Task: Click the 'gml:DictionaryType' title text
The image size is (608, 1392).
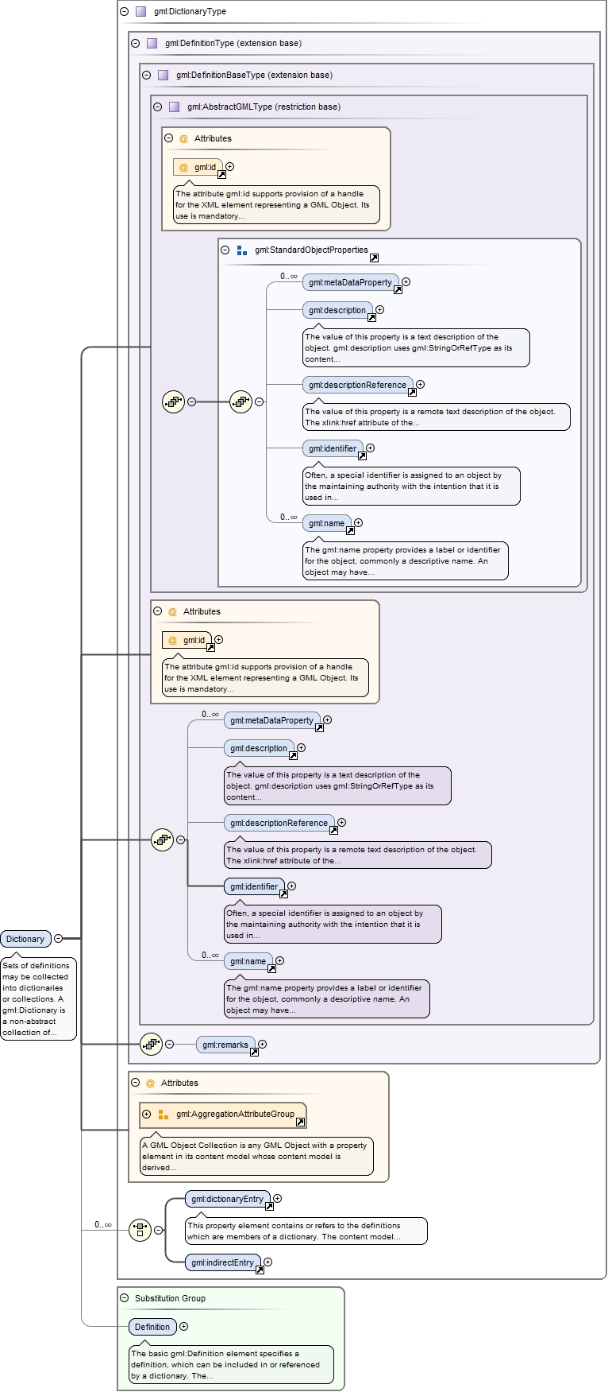Action: tap(190, 12)
